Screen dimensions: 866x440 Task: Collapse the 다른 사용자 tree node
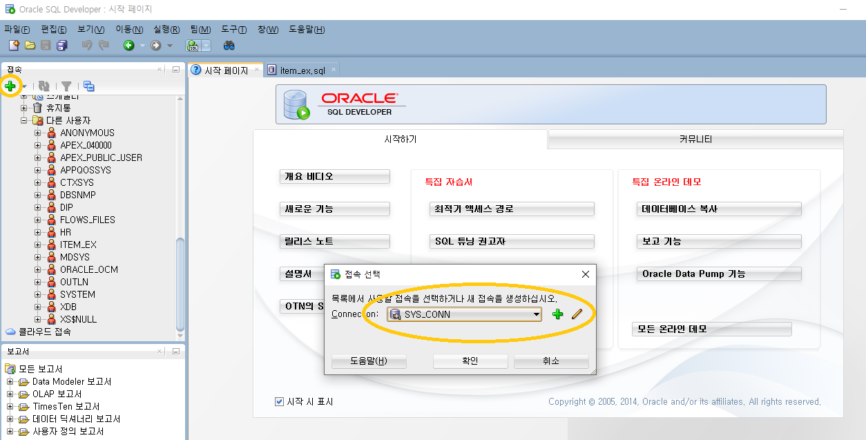24,120
